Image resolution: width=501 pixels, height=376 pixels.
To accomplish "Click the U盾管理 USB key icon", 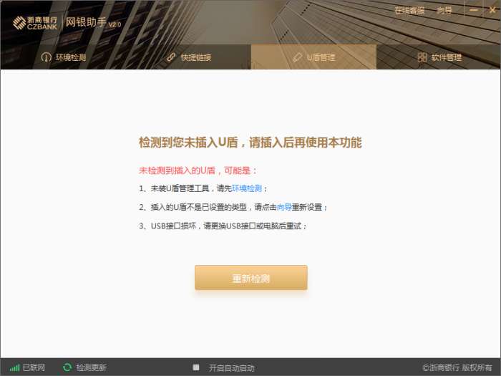I will (x=297, y=57).
